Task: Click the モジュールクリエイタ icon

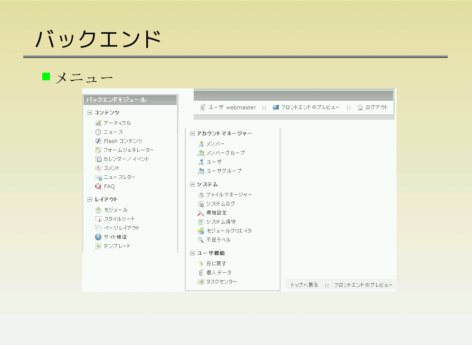Action: click(x=201, y=231)
